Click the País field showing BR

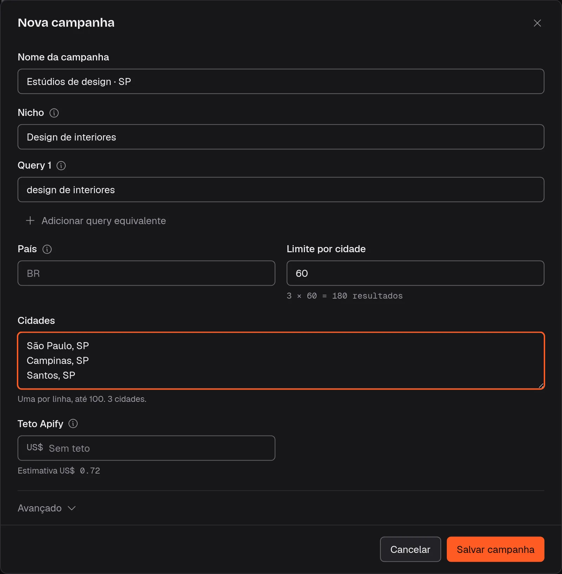tap(146, 273)
